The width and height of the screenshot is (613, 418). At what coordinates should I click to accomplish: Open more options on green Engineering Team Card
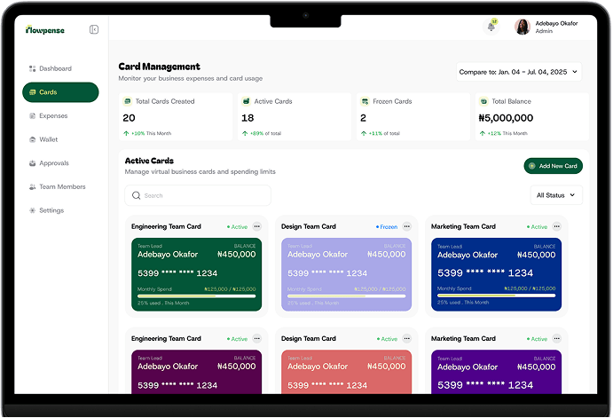coord(257,226)
